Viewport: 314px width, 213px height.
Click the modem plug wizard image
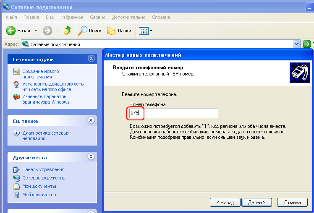300,73
